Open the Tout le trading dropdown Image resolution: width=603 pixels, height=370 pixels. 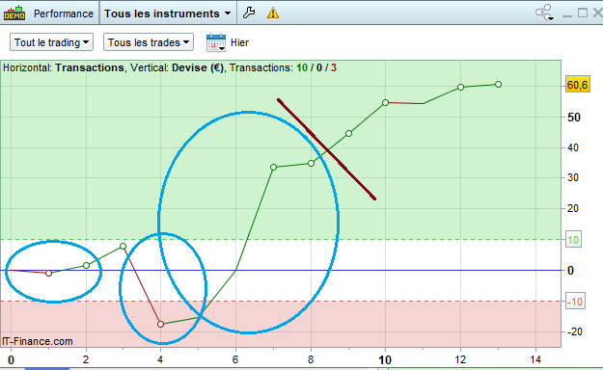[51, 42]
